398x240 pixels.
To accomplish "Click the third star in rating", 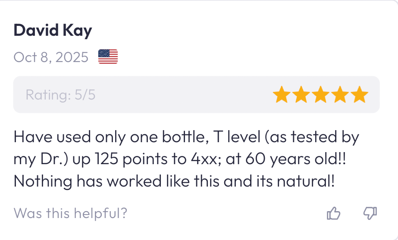I will (321, 95).
